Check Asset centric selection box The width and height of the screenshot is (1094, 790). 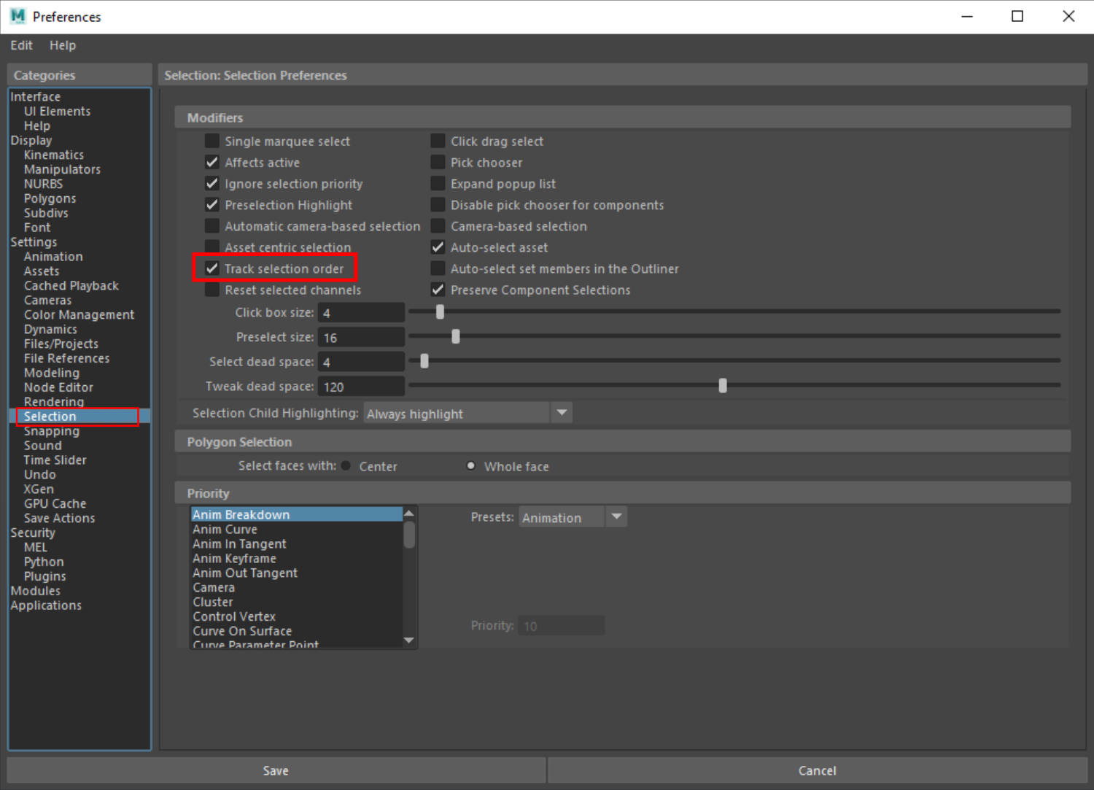(212, 247)
